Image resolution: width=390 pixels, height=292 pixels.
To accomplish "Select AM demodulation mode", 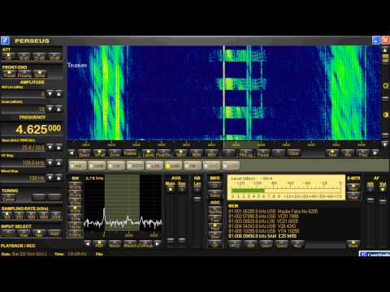I will pos(78,165).
